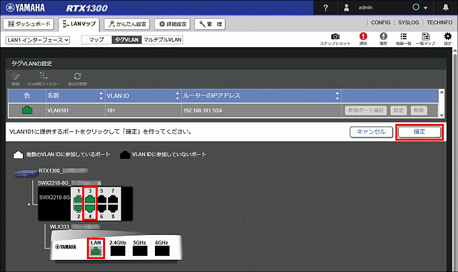Click the WLX333 2.4GHz radio block
Viewport: 458px width, 272px height.
(118, 251)
